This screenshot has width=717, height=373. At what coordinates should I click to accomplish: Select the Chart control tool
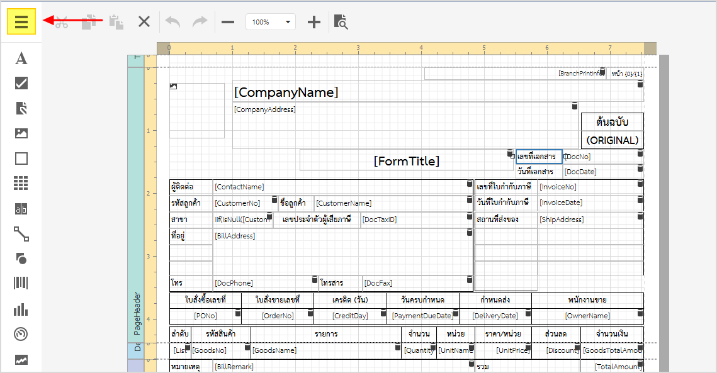[x=21, y=309]
